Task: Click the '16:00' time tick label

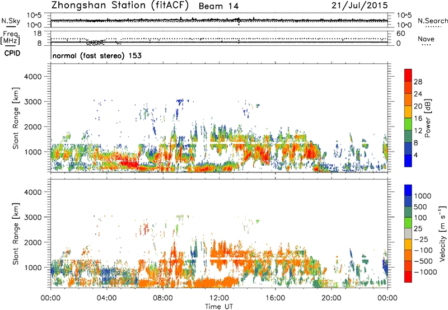Action: [x=275, y=298]
